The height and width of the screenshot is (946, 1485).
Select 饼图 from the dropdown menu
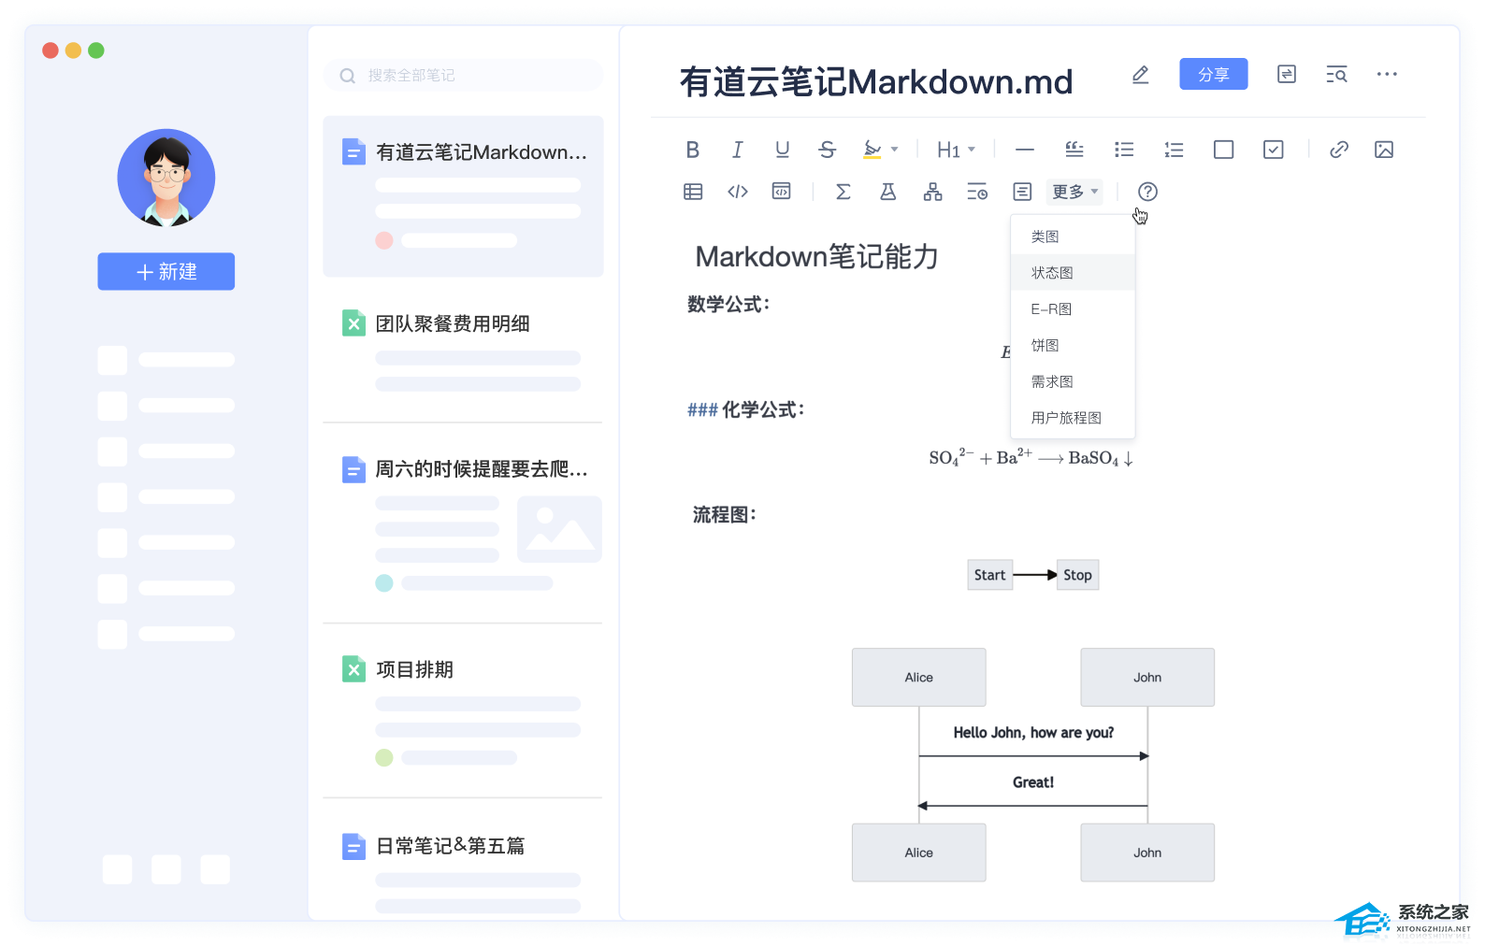point(1073,346)
